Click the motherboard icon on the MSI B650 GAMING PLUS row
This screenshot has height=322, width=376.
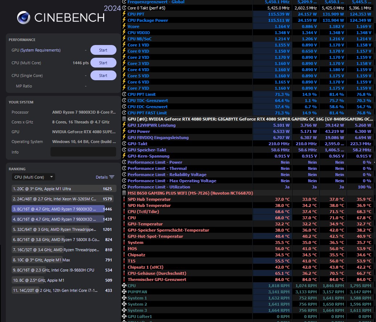pyautogui.click(x=124, y=193)
